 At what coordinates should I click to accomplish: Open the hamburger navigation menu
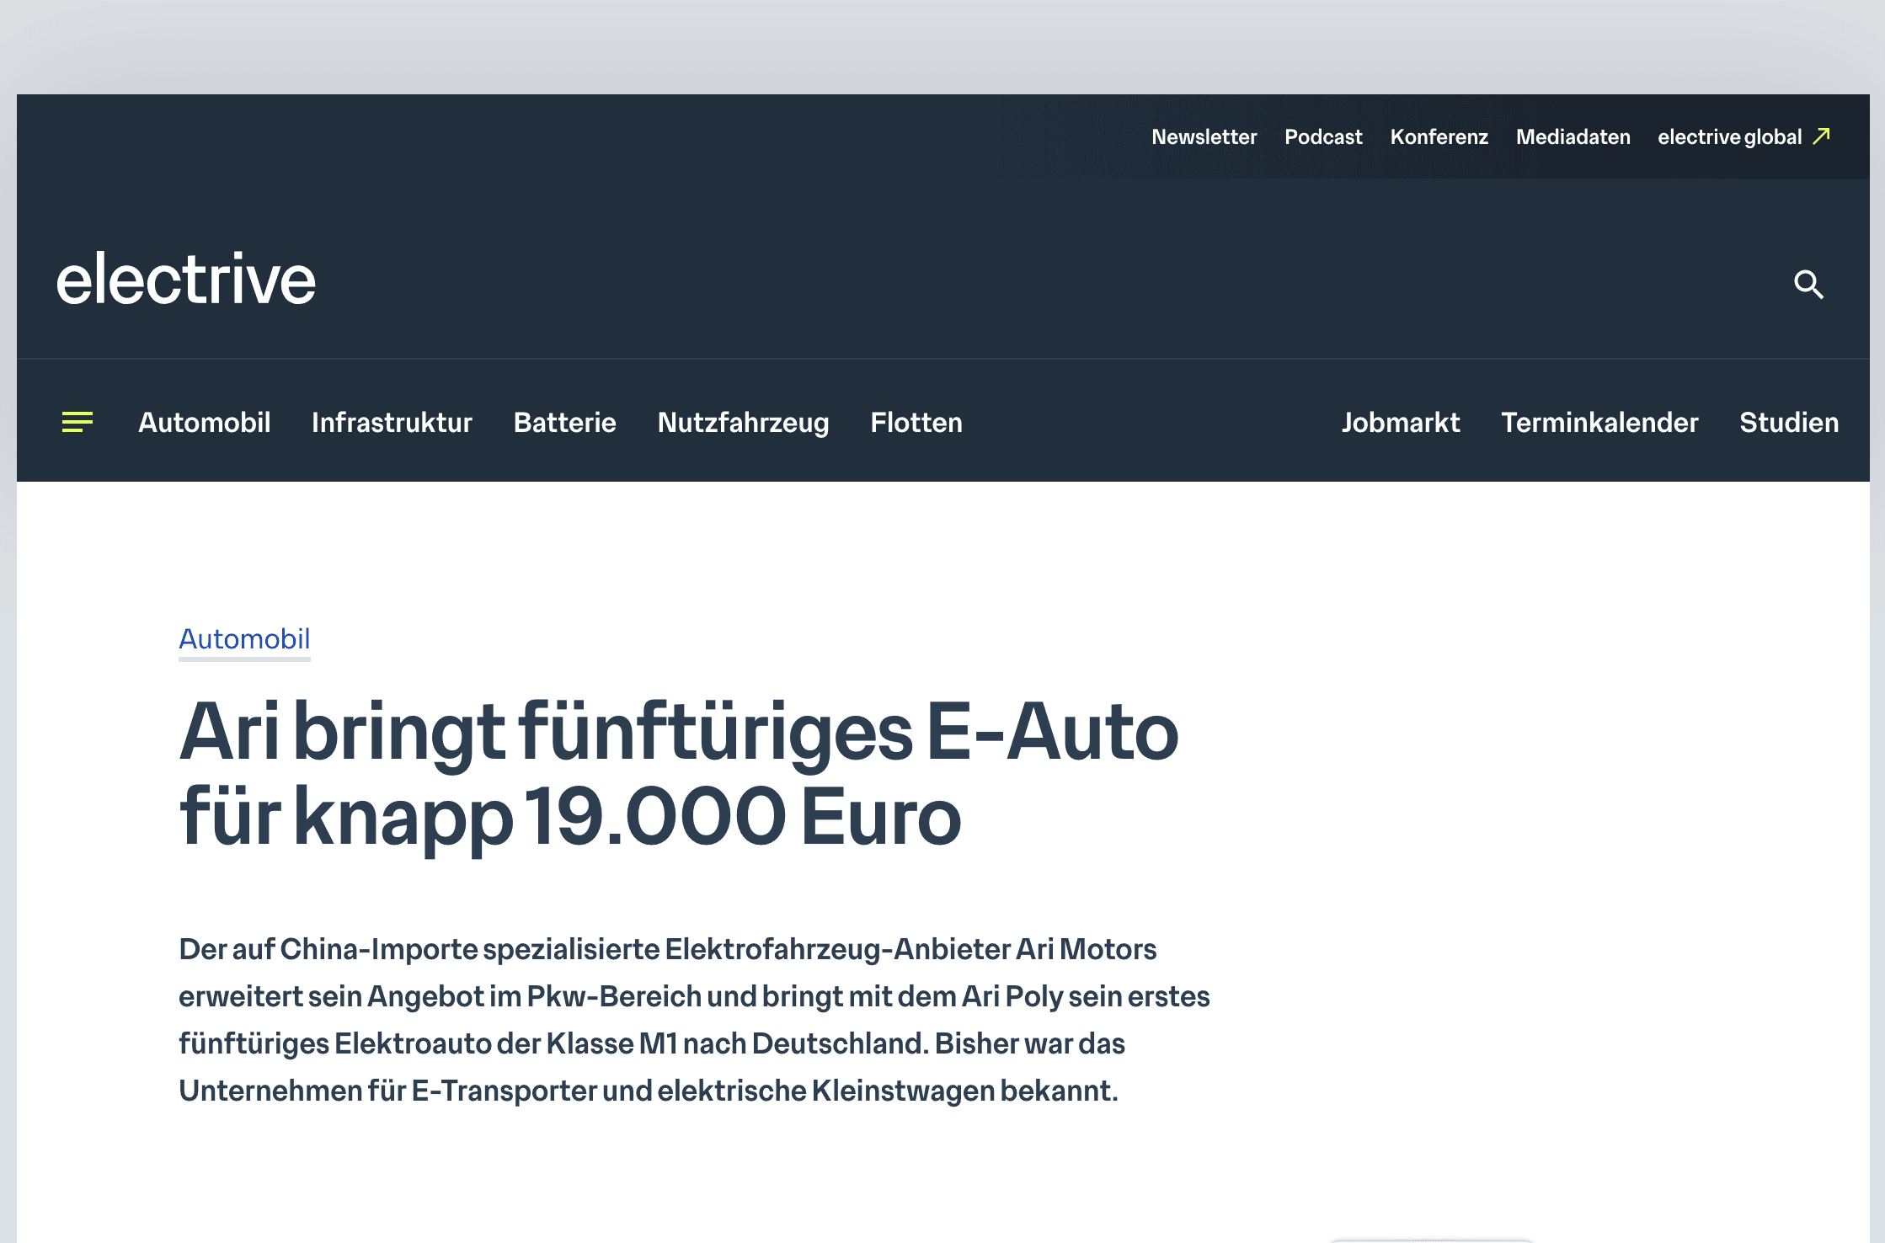(77, 422)
